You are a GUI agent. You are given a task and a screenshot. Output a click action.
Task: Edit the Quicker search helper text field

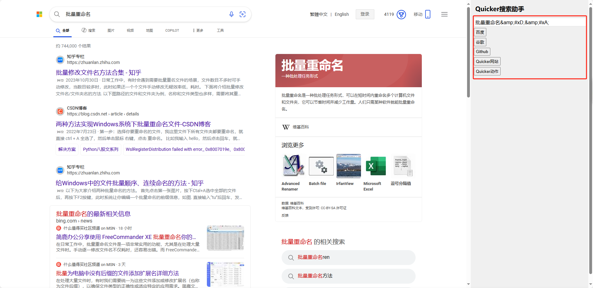pos(530,22)
